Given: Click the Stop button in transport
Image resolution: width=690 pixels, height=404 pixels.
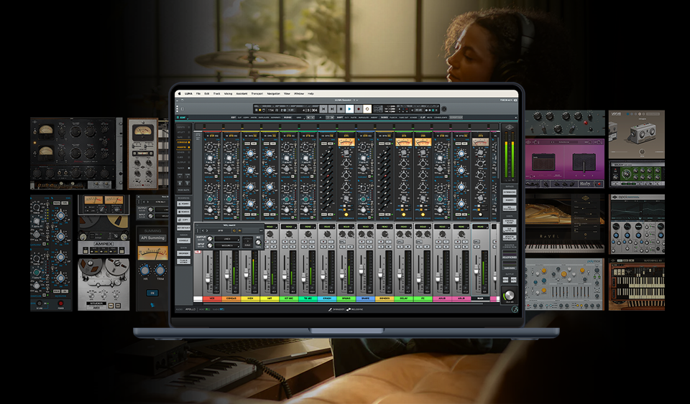Looking at the screenshot, I should [x=341, y=109].
